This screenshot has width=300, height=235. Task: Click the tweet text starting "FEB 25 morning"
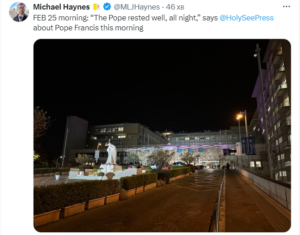pos(153,23)
